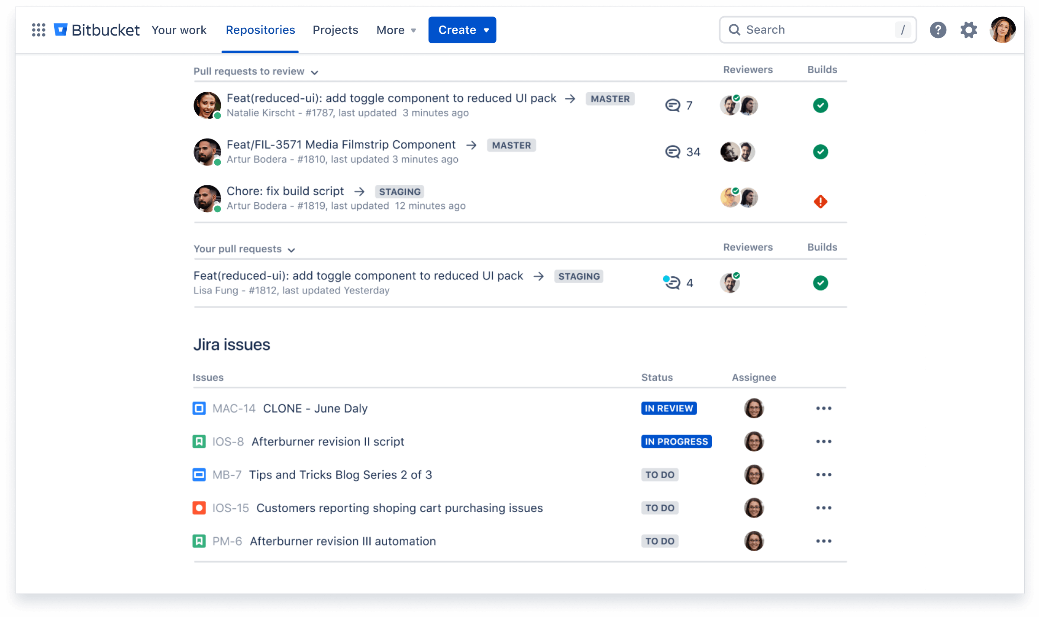Screen dimensions: 1039x617
Task: Select the Repositories tab
Action: 261,30
